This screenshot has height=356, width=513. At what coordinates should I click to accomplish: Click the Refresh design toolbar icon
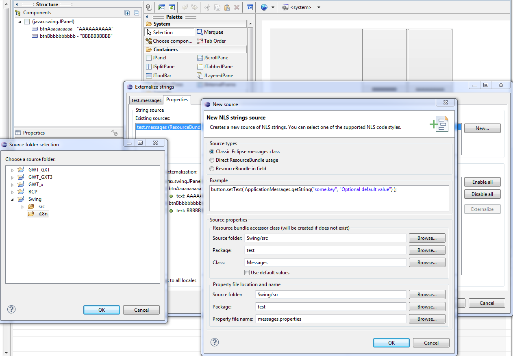tap(172, 7)
